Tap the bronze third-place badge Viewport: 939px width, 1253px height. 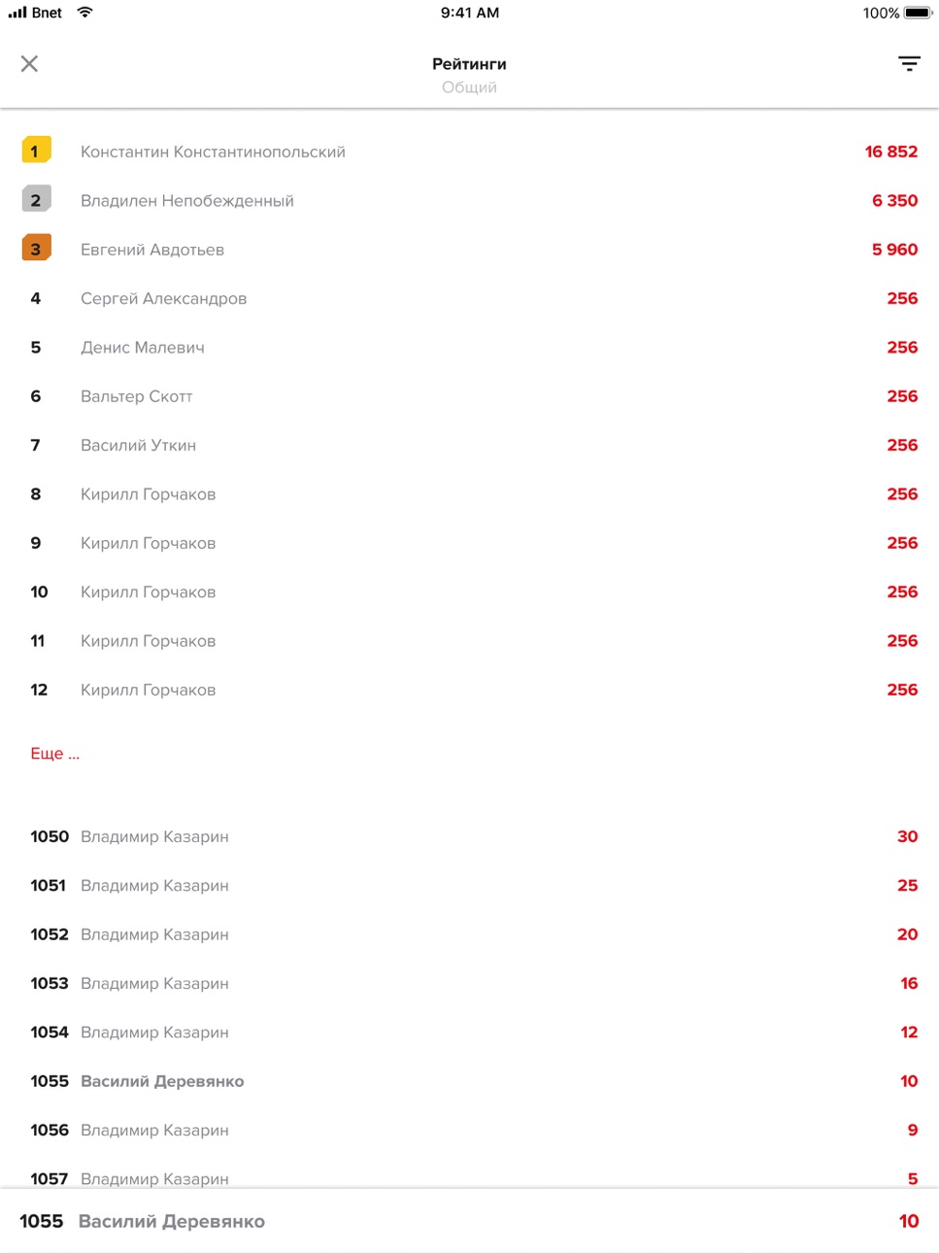pos(36,249)
